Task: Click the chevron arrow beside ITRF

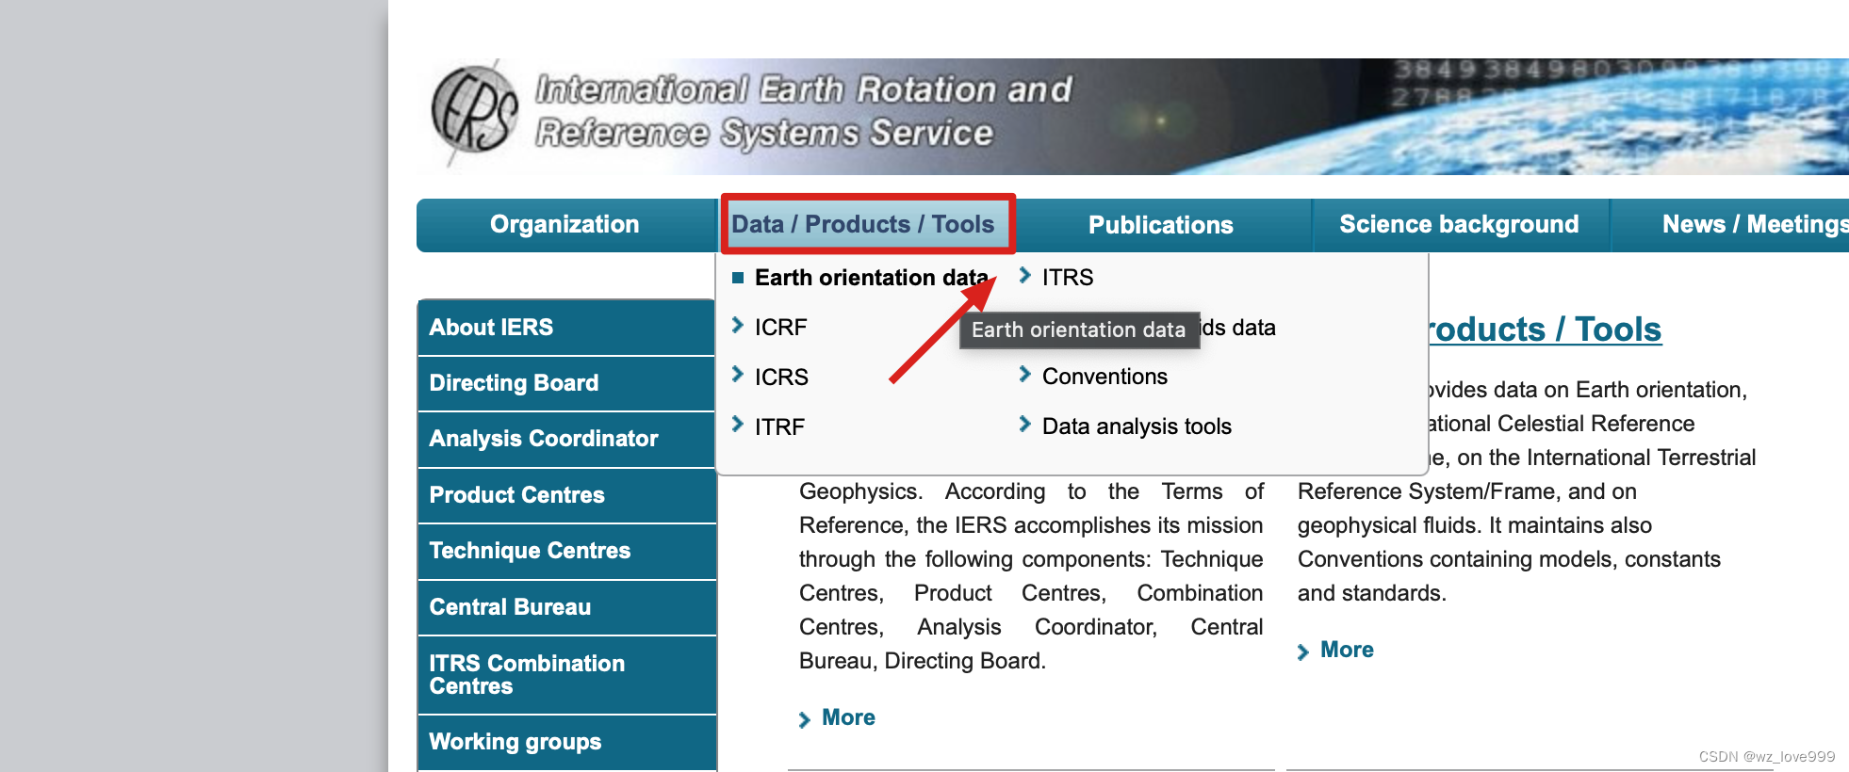Action: [x=738, y=425]
